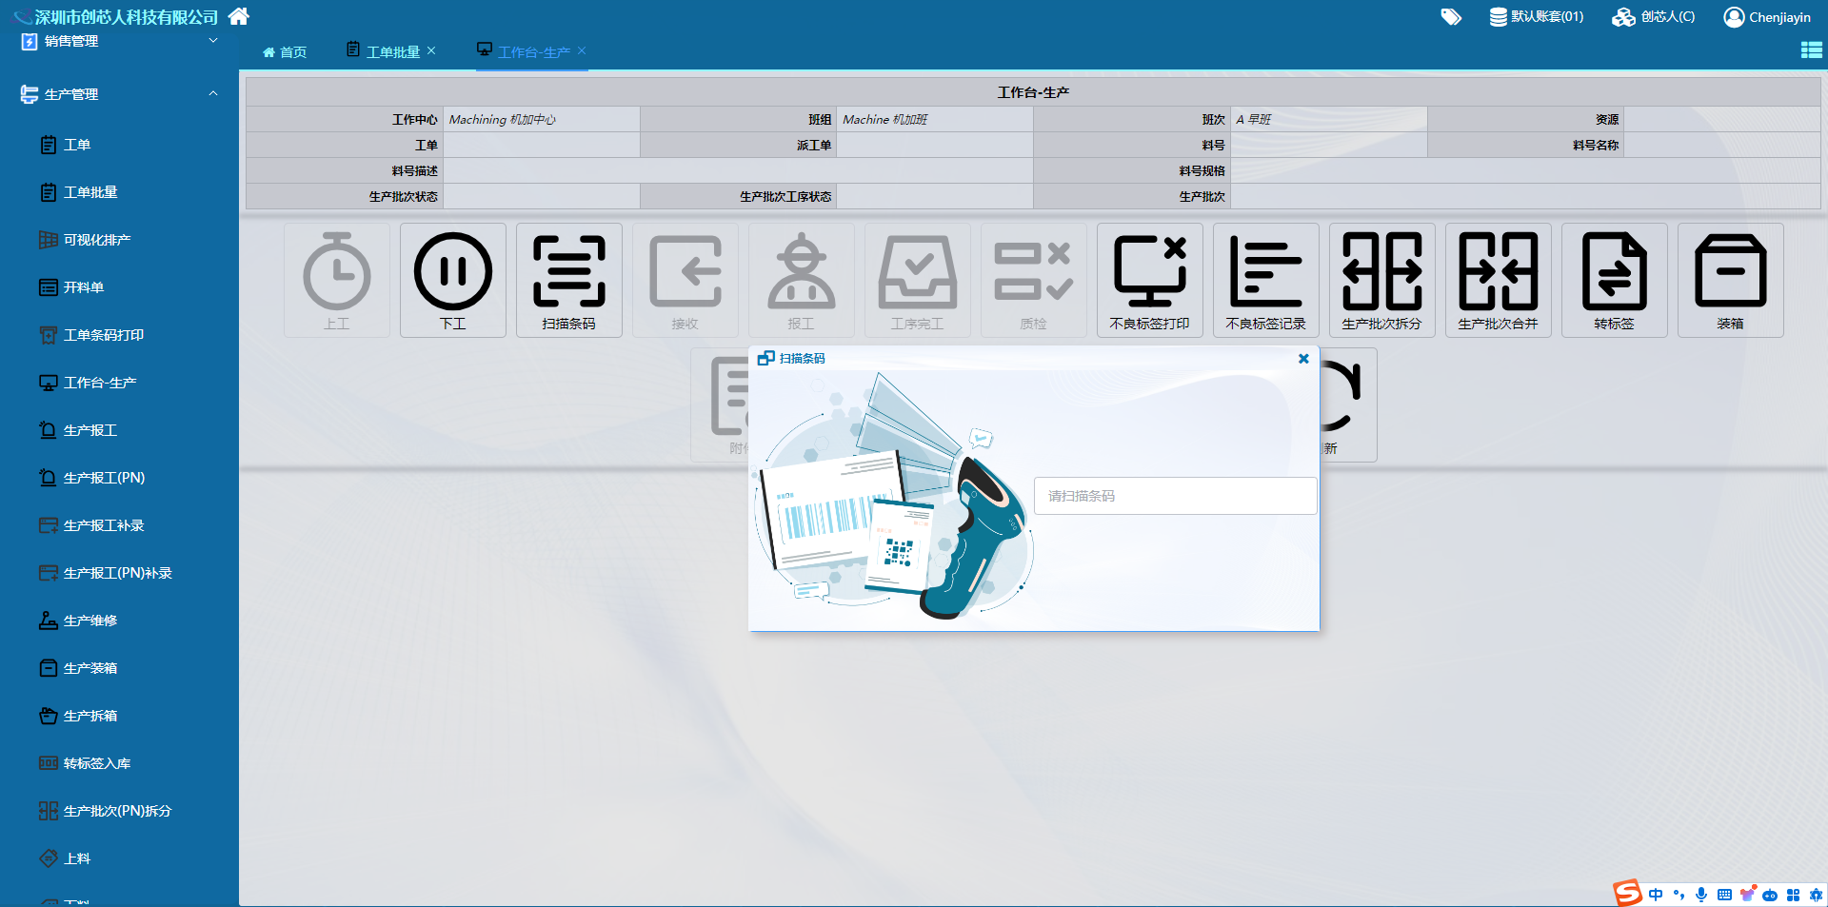Screen dimensions: 1828x907
Task: Collapse the 生产管理 sidebar section
Action: click(x=119, y=94)
